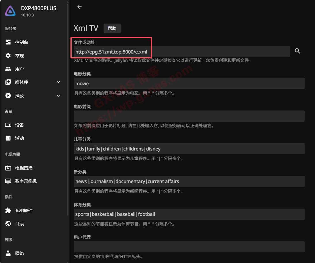Click the 用户代理 input field
This screenshot has width=315, height=263.
pos(189,247)
